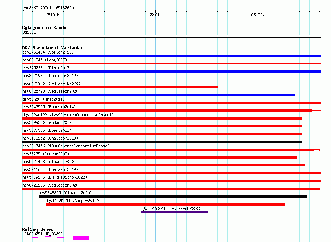The width and height of the screenshot is (331, 242).
Task: Click the chr8:65179701..65182600 region label
Action: point(48,8)
